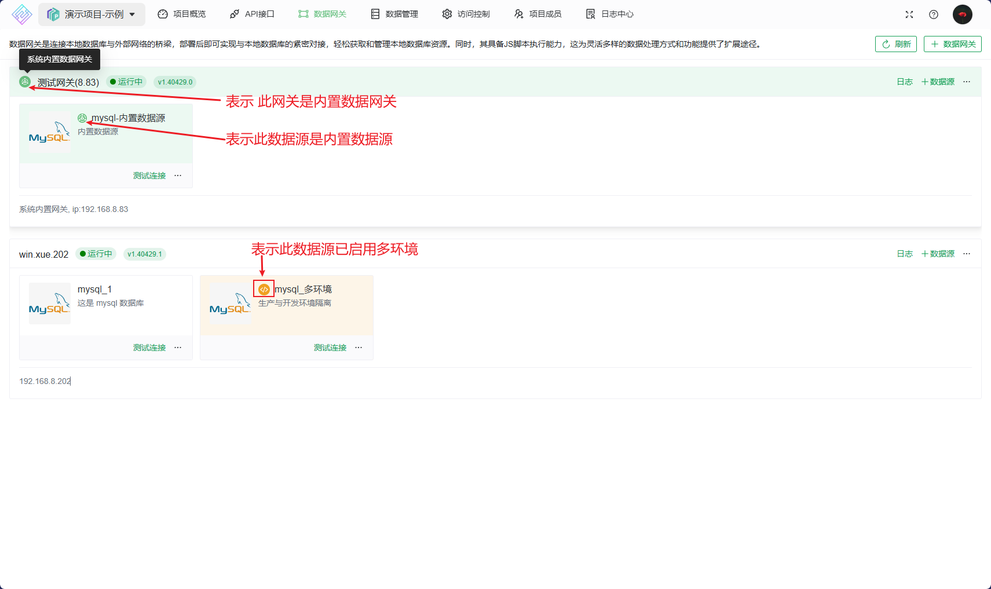Open more options for 测试网关(8.83) gateway
This screenshot has width=991, height=589.
966,82
